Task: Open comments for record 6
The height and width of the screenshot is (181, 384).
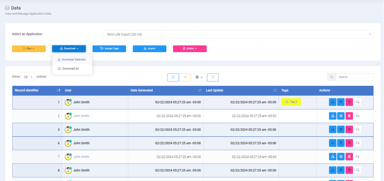Action: [x=358, y=143]
